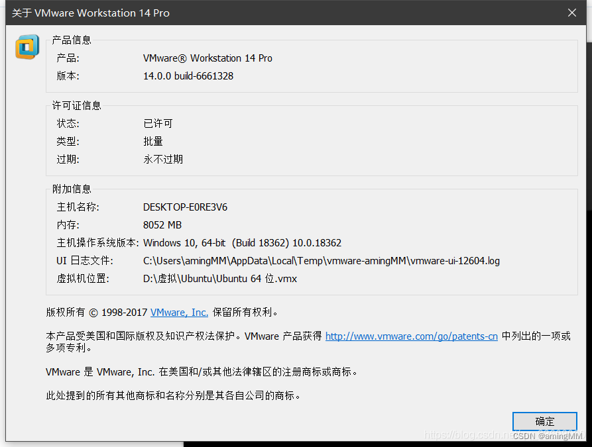Viewport: 592px width, 447px height.
Task: Click the 主机名称 label
Action: [x=78, y=207]
